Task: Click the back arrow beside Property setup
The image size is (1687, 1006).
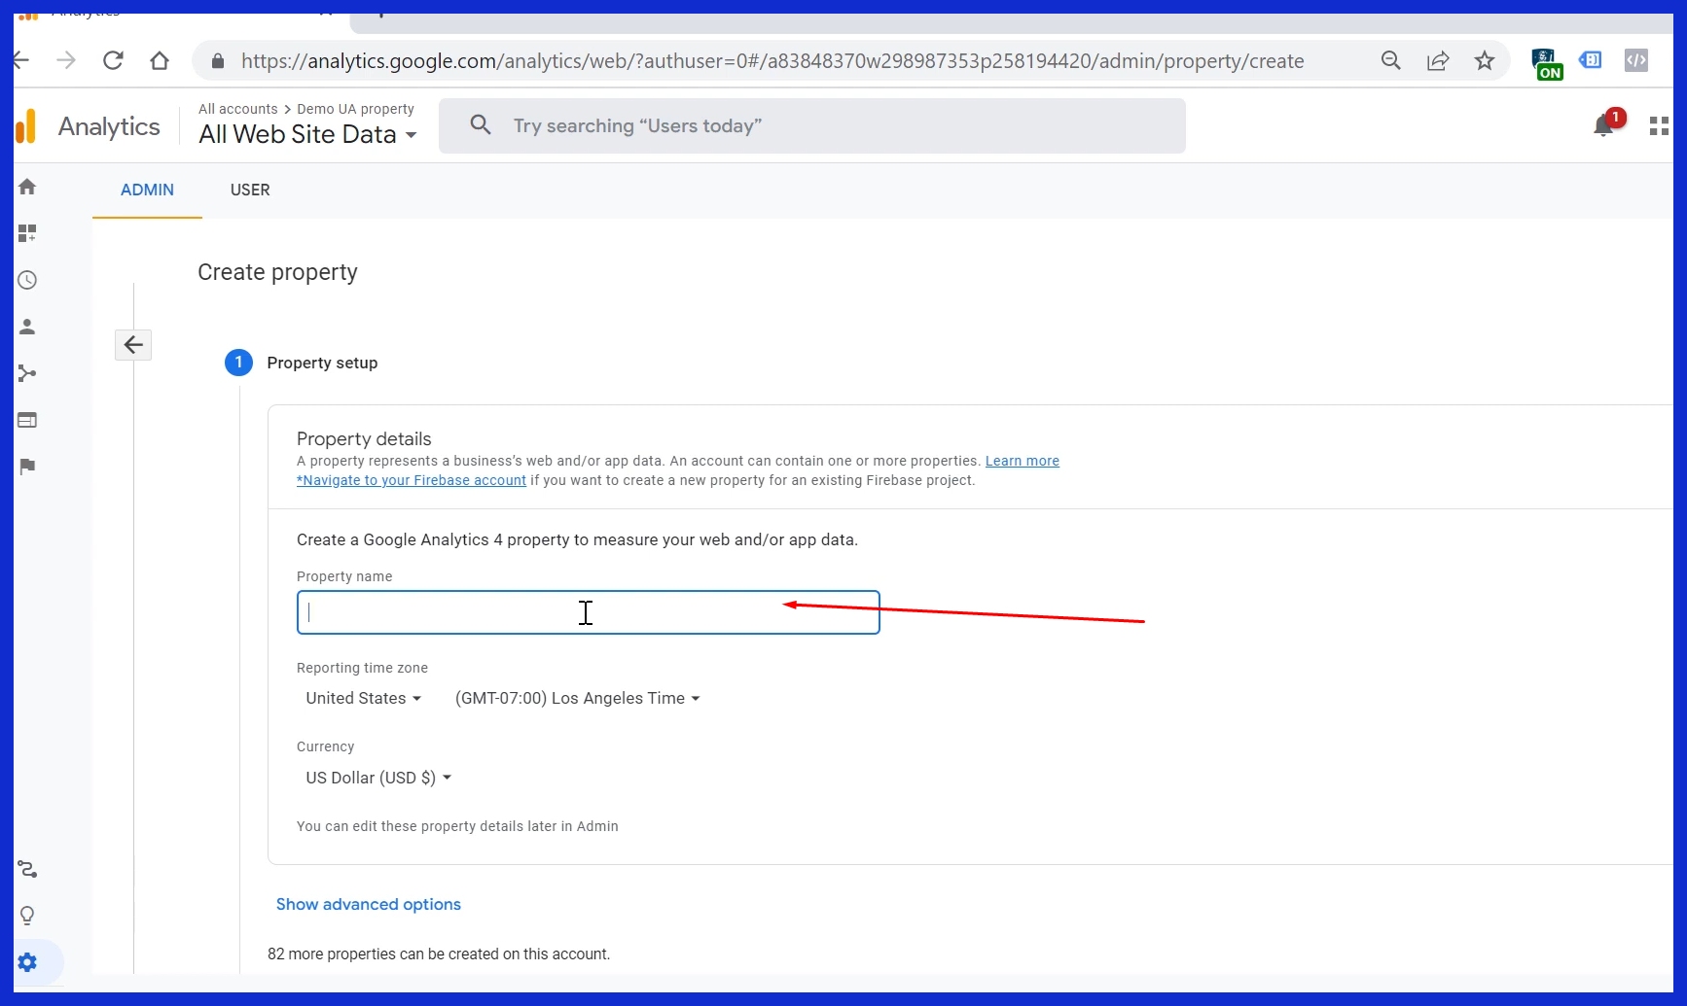Action: (133, 344)
